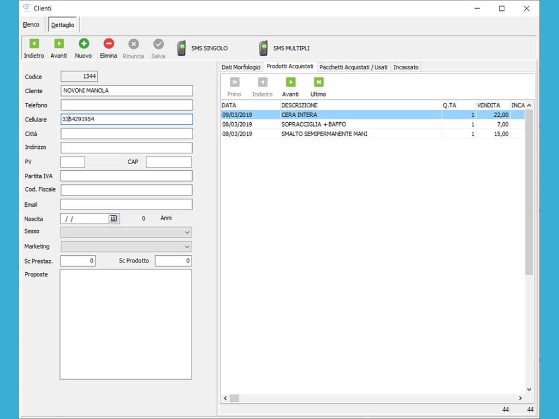Click the horizontal scrollbar right arrow in the product table
559x419 pixels.
point(520,399)
